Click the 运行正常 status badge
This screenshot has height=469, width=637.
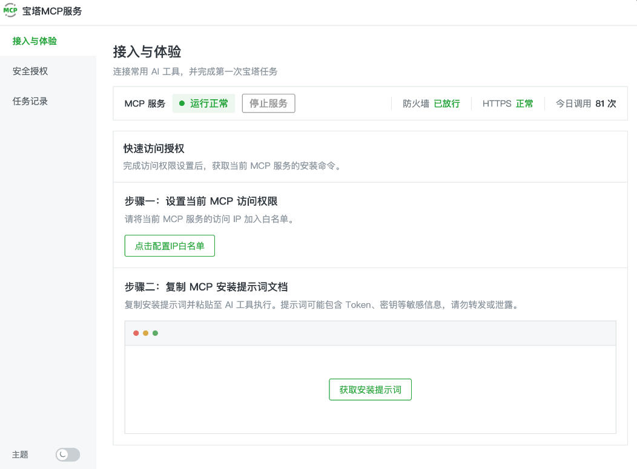click(203, 103)
